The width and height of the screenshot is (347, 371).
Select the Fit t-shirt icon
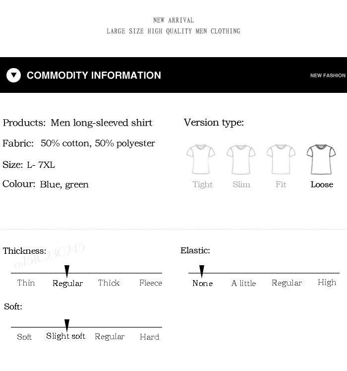(x=281, y=159)
